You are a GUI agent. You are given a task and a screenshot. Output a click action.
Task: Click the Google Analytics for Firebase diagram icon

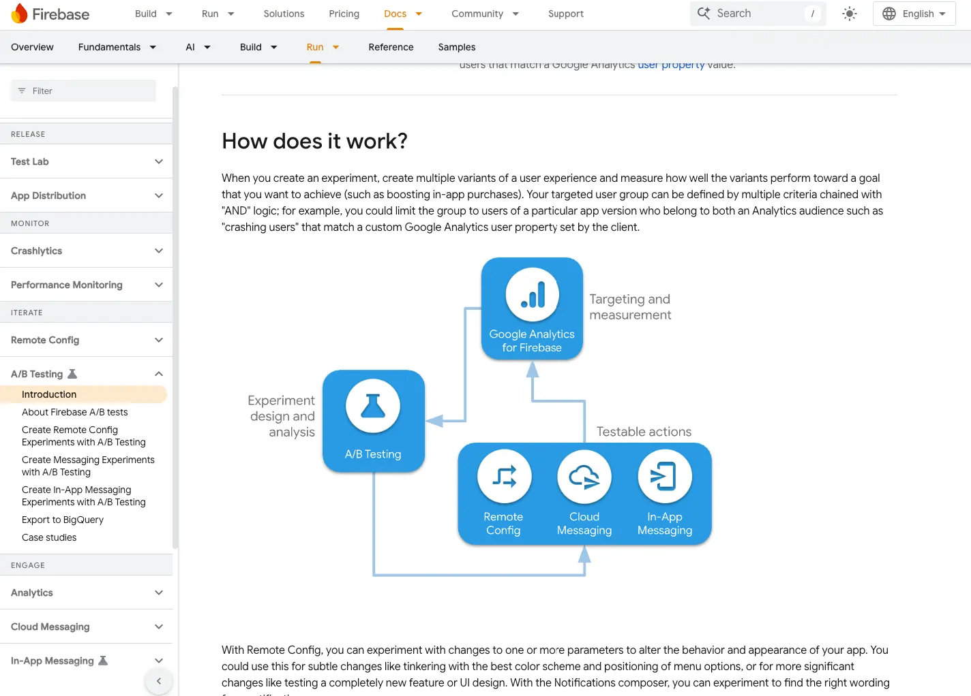(x=532, y=295)
